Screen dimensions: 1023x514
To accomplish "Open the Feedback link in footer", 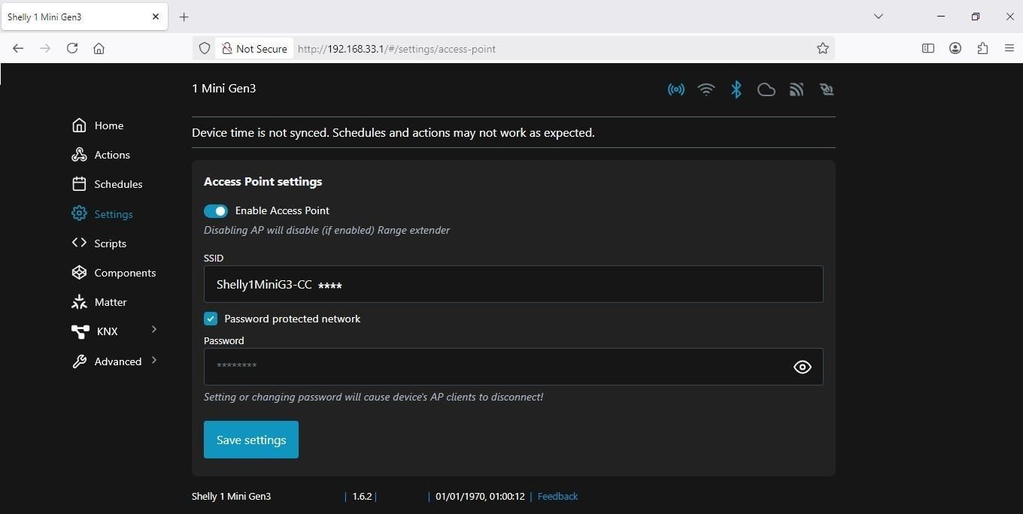I will (x=557, y=496).
